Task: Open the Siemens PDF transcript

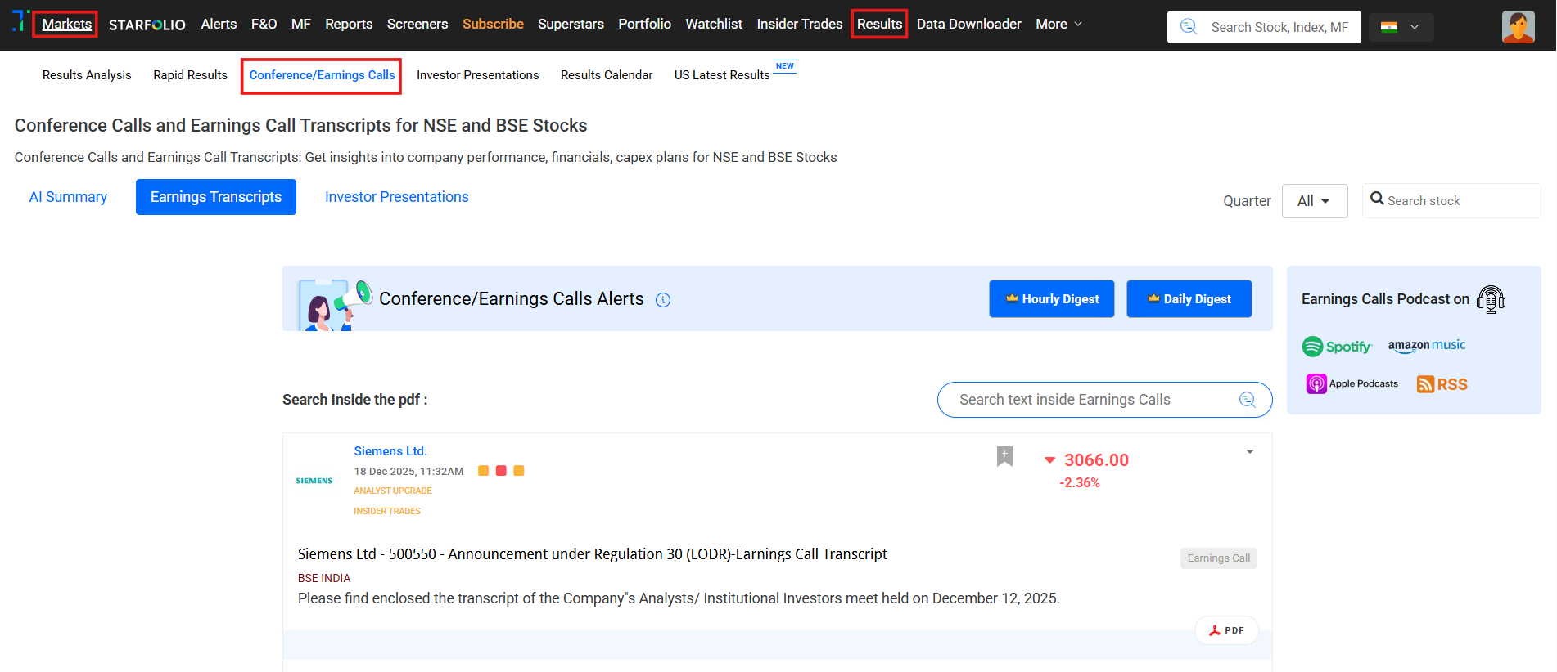Action: 1226,630
